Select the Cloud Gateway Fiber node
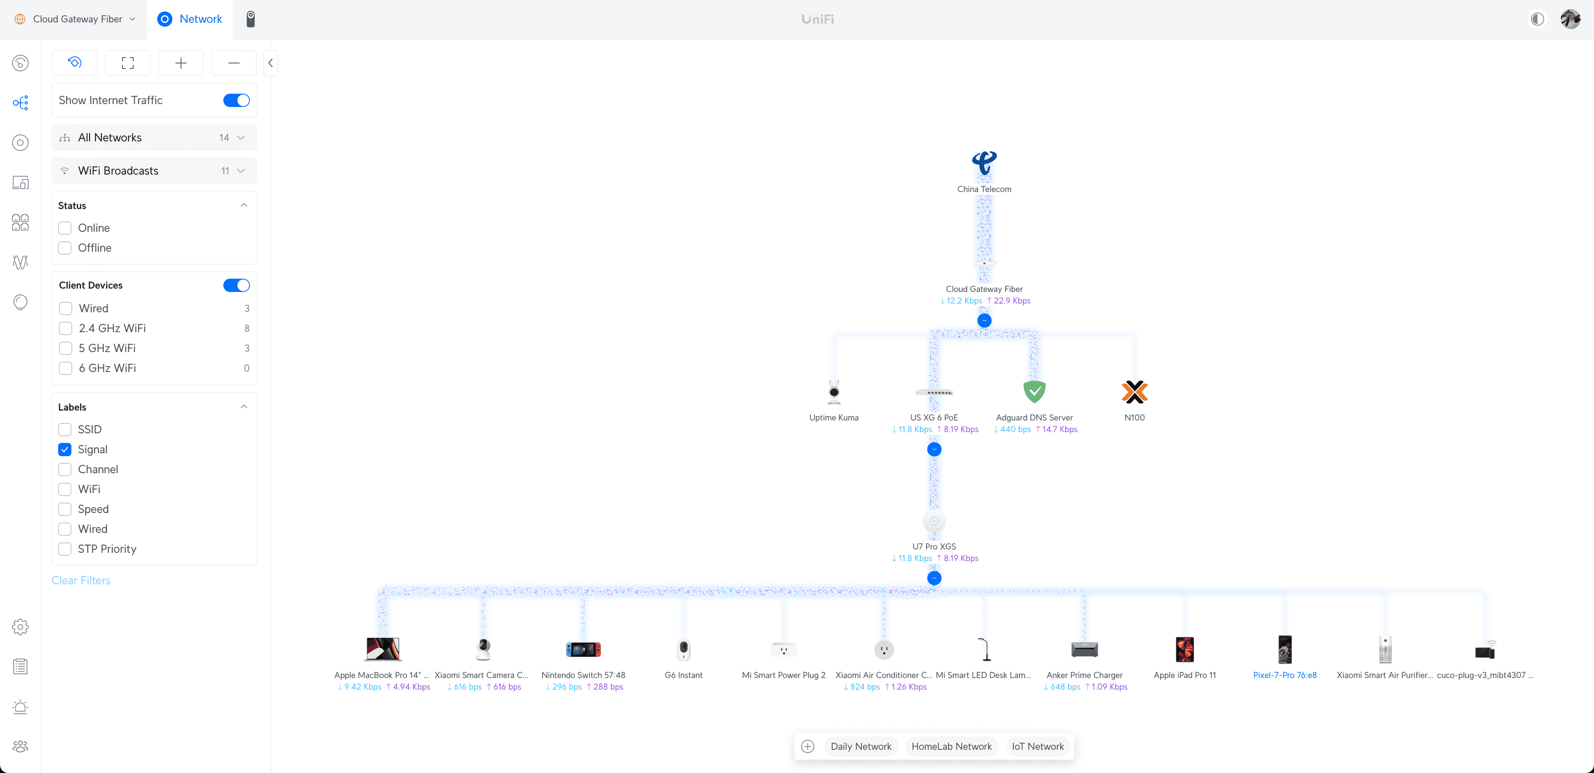 (x=985, y=263)
